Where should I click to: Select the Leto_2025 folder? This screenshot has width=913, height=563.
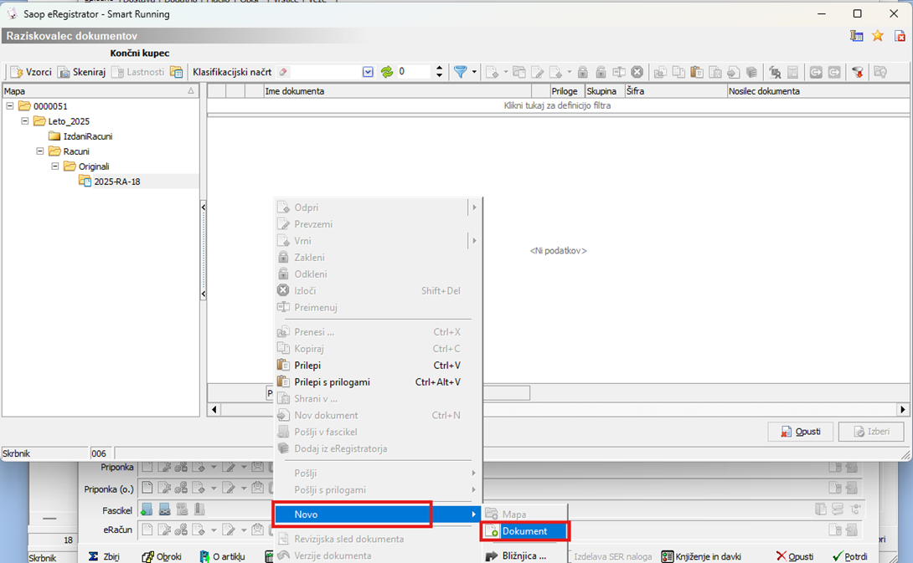69,121
